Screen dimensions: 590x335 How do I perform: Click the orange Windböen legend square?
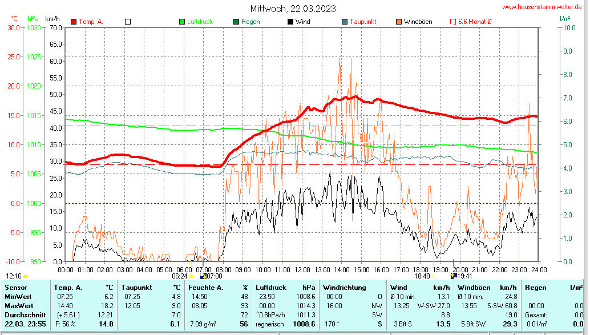coord(399,22)
